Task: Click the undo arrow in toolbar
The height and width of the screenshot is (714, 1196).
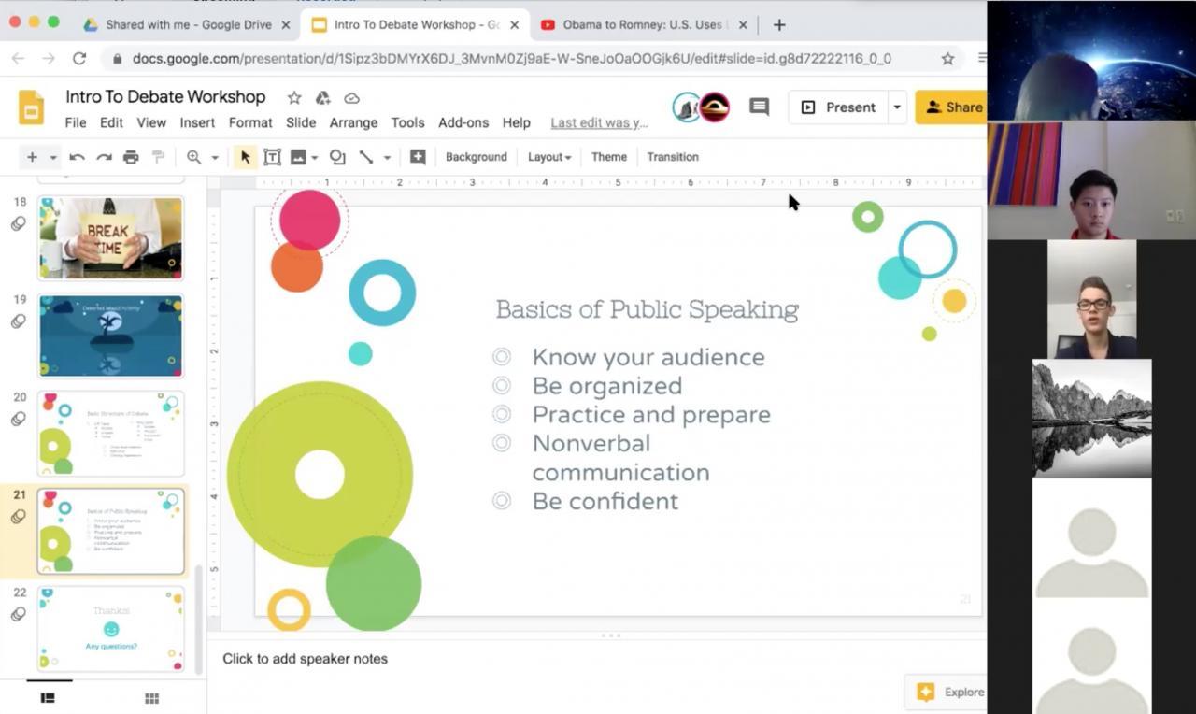Action: [77, 157]
